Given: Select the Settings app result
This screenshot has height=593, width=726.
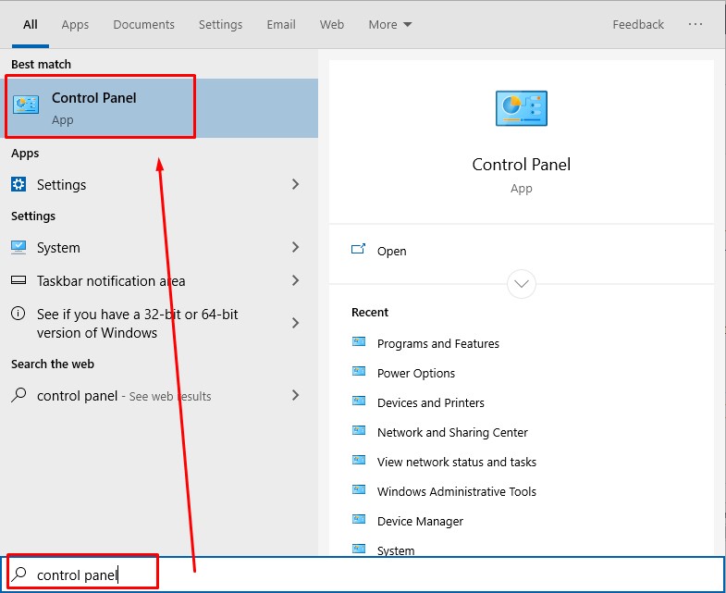Looking at the screenshot, I should (159, 184).
